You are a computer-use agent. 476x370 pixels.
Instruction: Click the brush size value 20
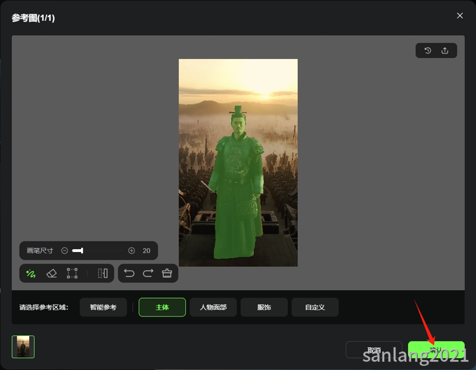click(147, 251)
